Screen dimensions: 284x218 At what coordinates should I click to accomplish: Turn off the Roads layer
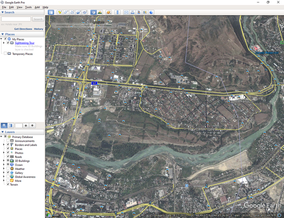(8, 156)
